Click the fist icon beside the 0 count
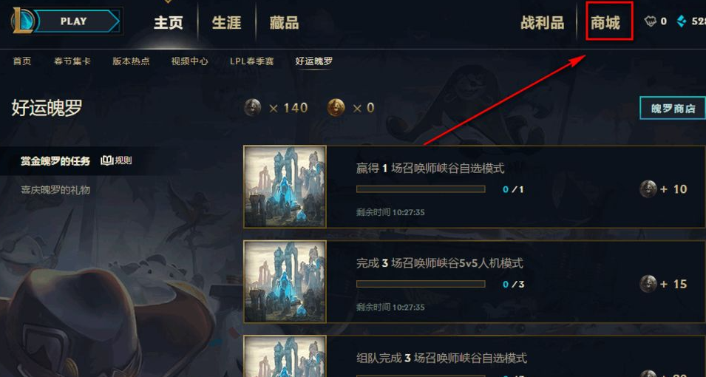The width and height of the screenshot is (706, 377). [650, 21]
